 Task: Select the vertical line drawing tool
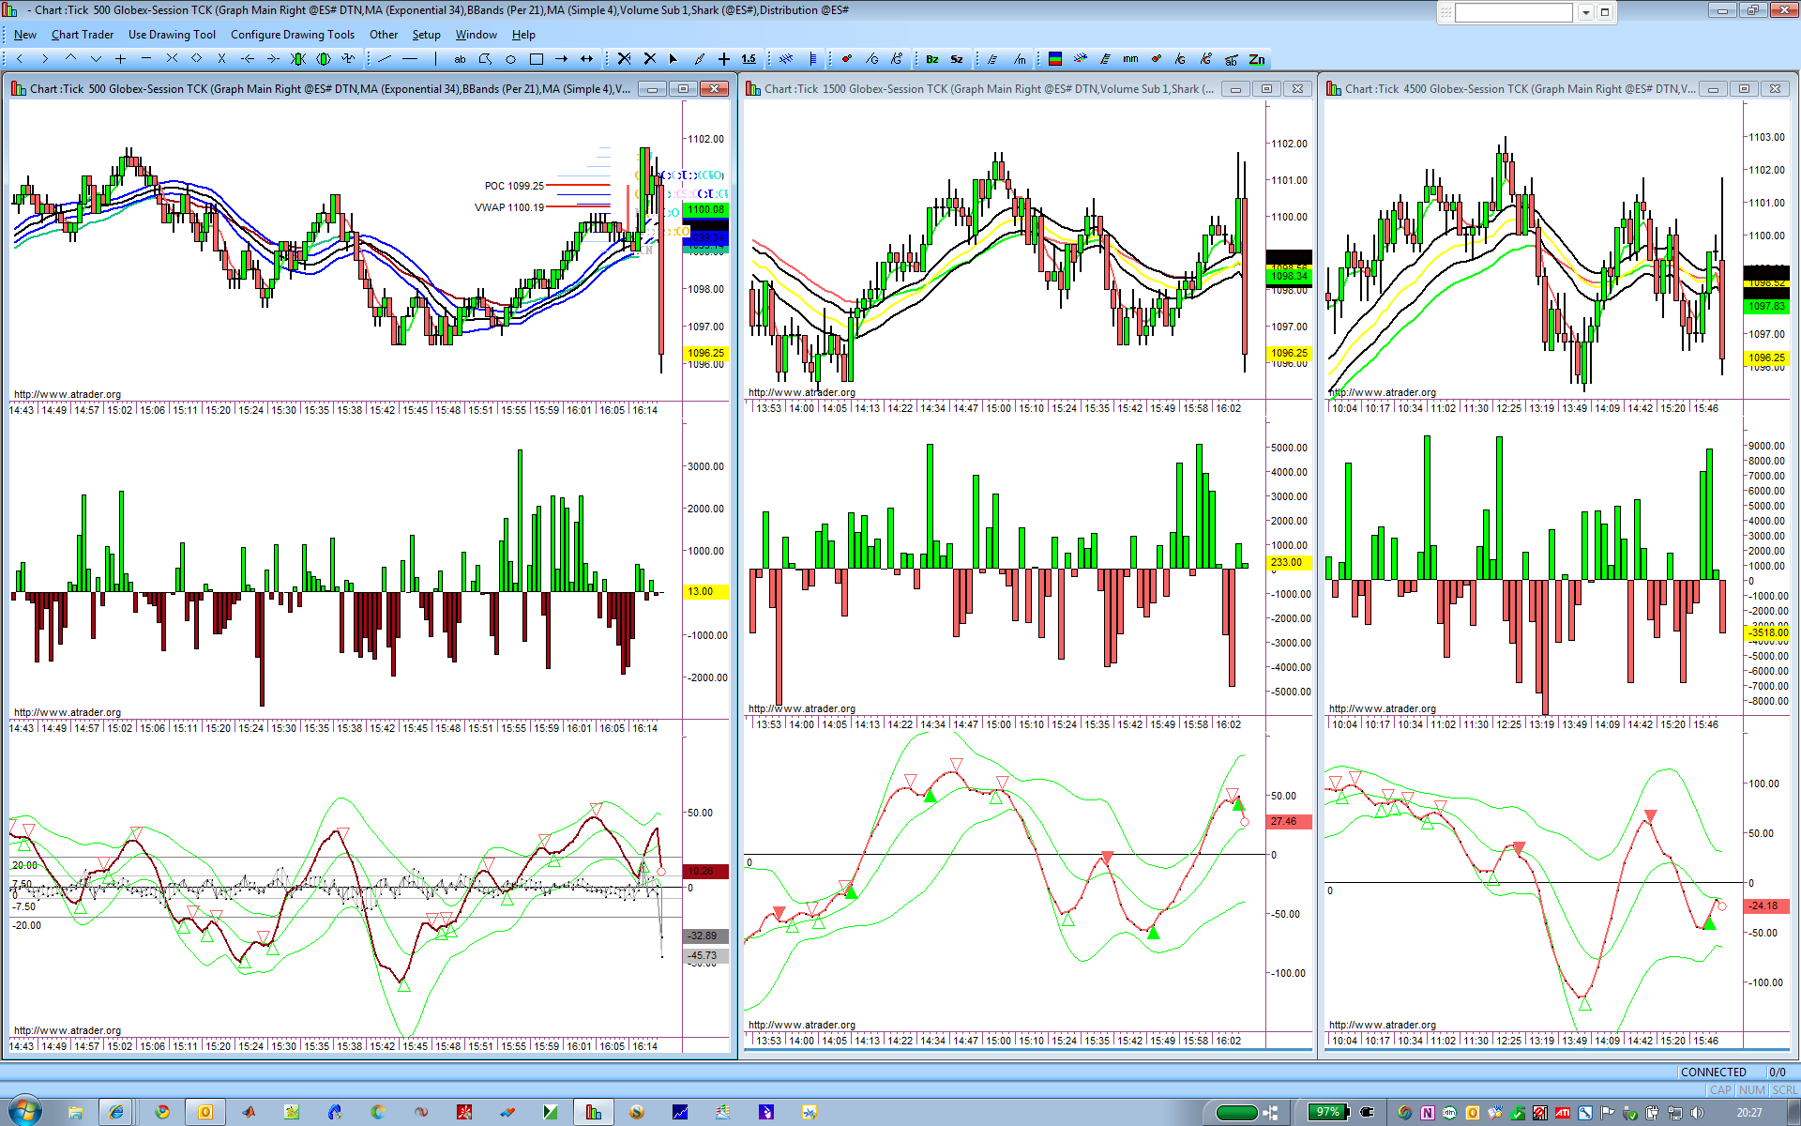click(435, 59)
